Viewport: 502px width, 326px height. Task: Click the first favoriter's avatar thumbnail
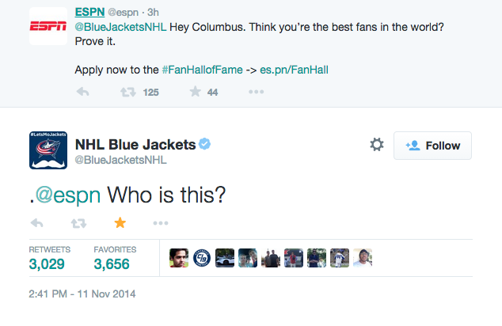pyautogui.click(x=179, y=258)
